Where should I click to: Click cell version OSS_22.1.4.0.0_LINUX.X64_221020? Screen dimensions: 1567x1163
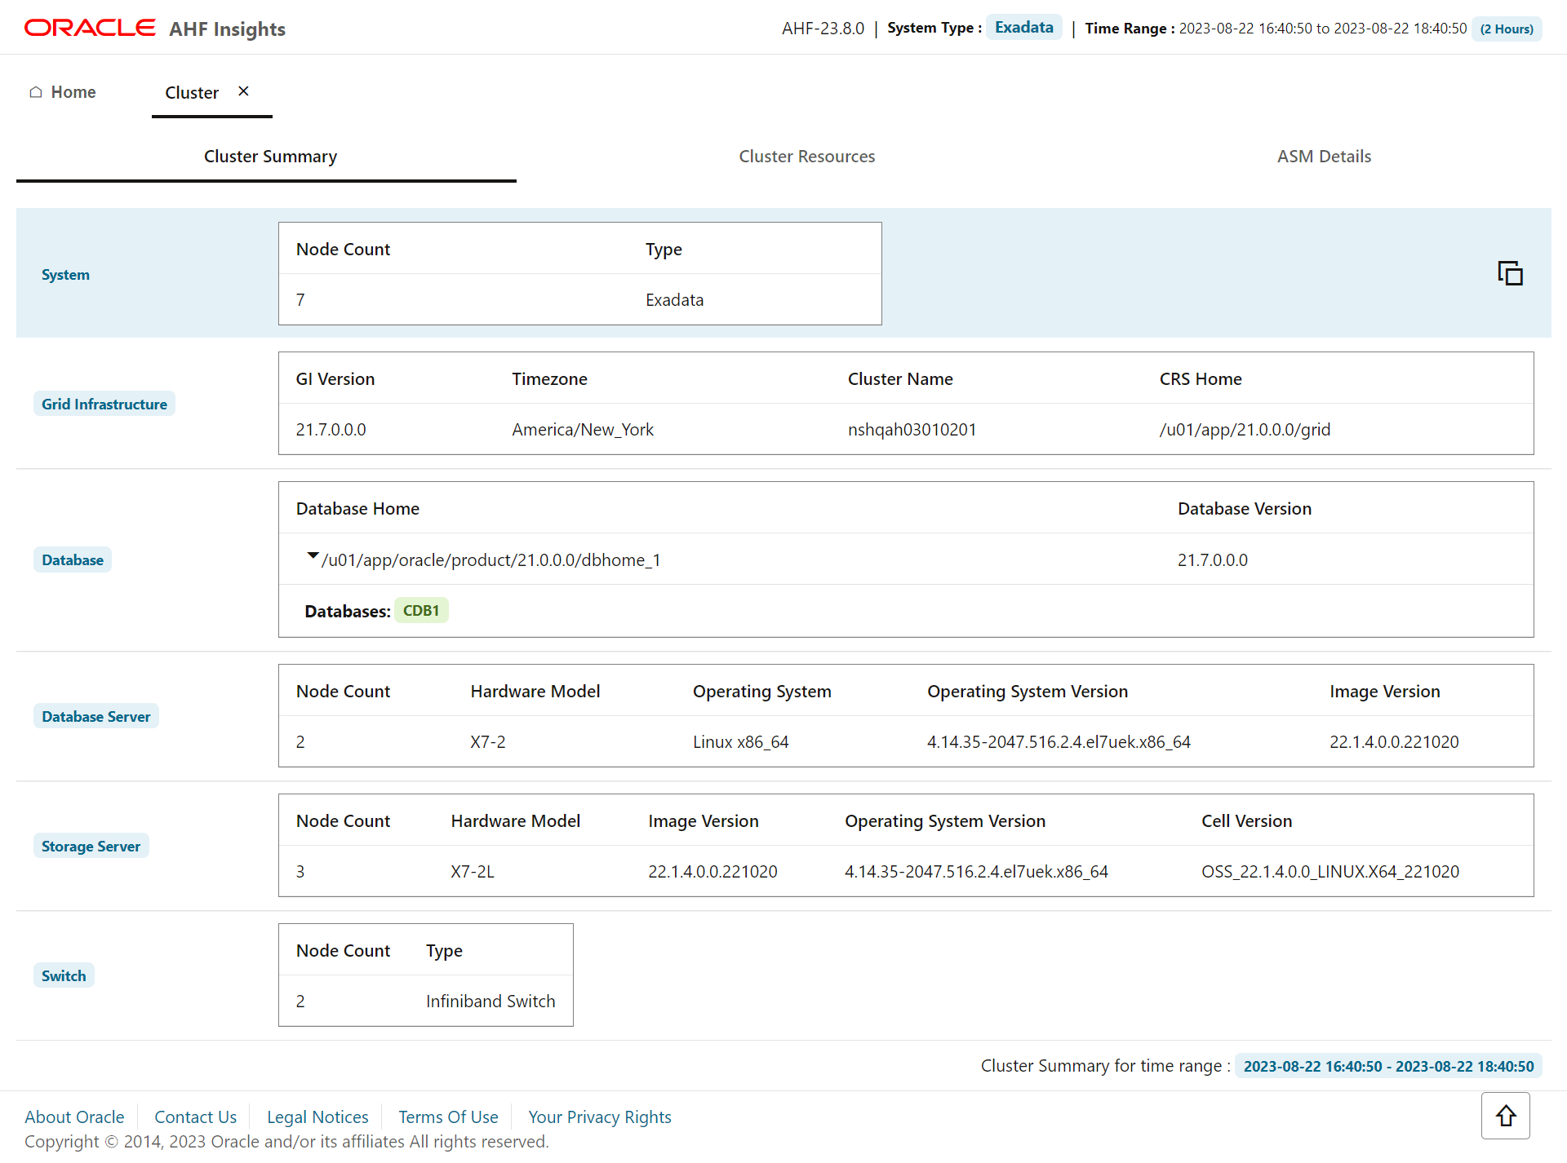click(1330, 872)
